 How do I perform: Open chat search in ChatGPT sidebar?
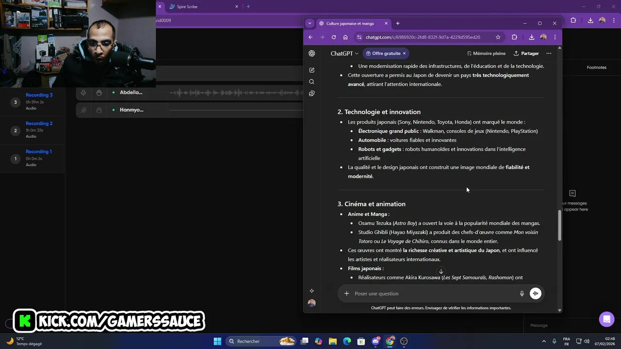tap(311, 82)
